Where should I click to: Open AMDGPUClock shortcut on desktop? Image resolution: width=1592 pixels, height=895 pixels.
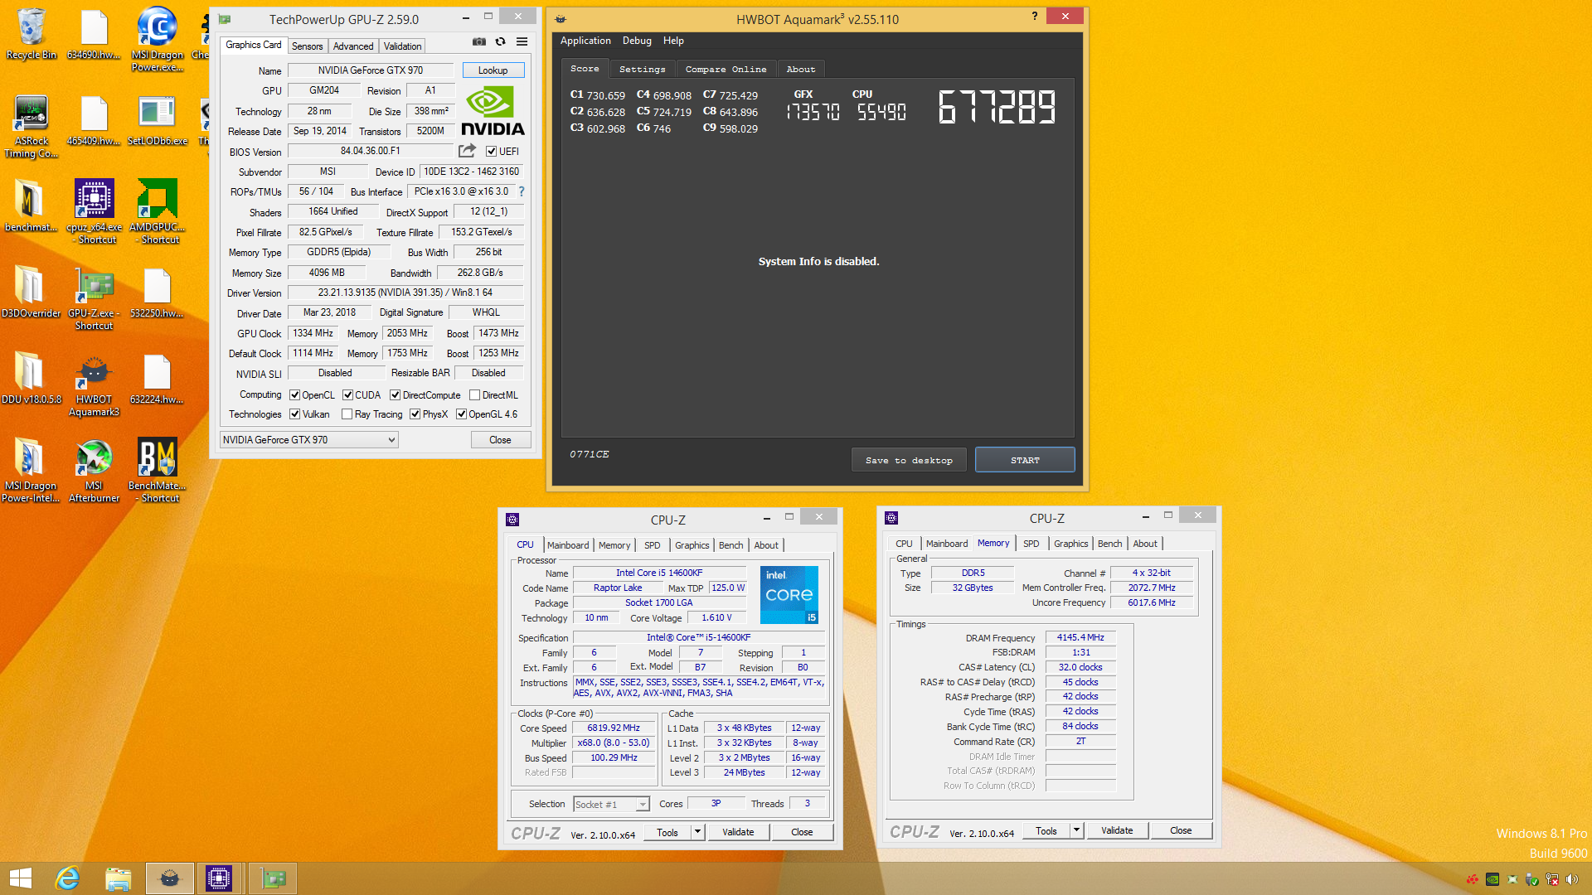coord(157,211)
